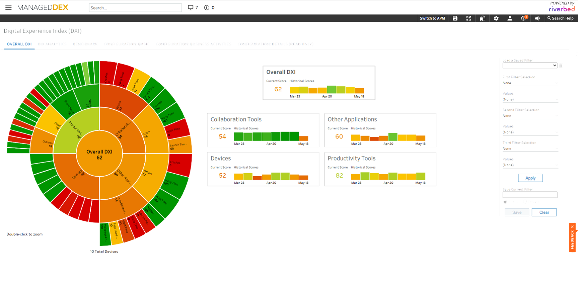Open the bookmarks icon in toolbar
Image resolution: width=578 pixels, height=296 pixels.
click(482, 18)
